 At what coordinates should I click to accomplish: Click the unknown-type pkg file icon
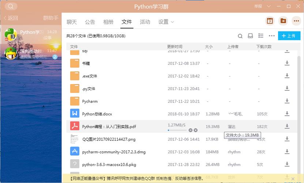click(x=75, y=164)
